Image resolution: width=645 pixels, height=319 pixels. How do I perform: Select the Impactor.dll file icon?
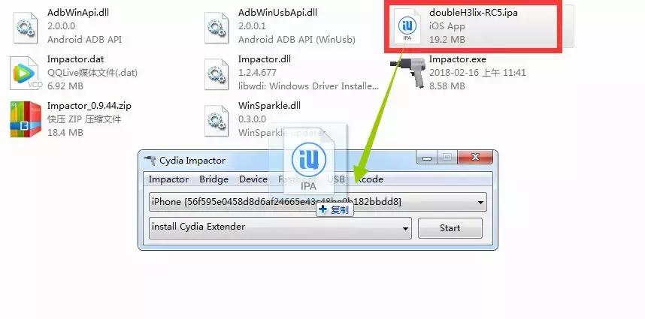point(217,74)
